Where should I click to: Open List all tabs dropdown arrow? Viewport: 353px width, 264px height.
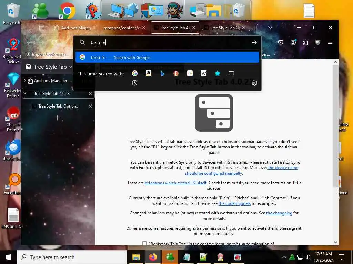[x=270, y=27]
